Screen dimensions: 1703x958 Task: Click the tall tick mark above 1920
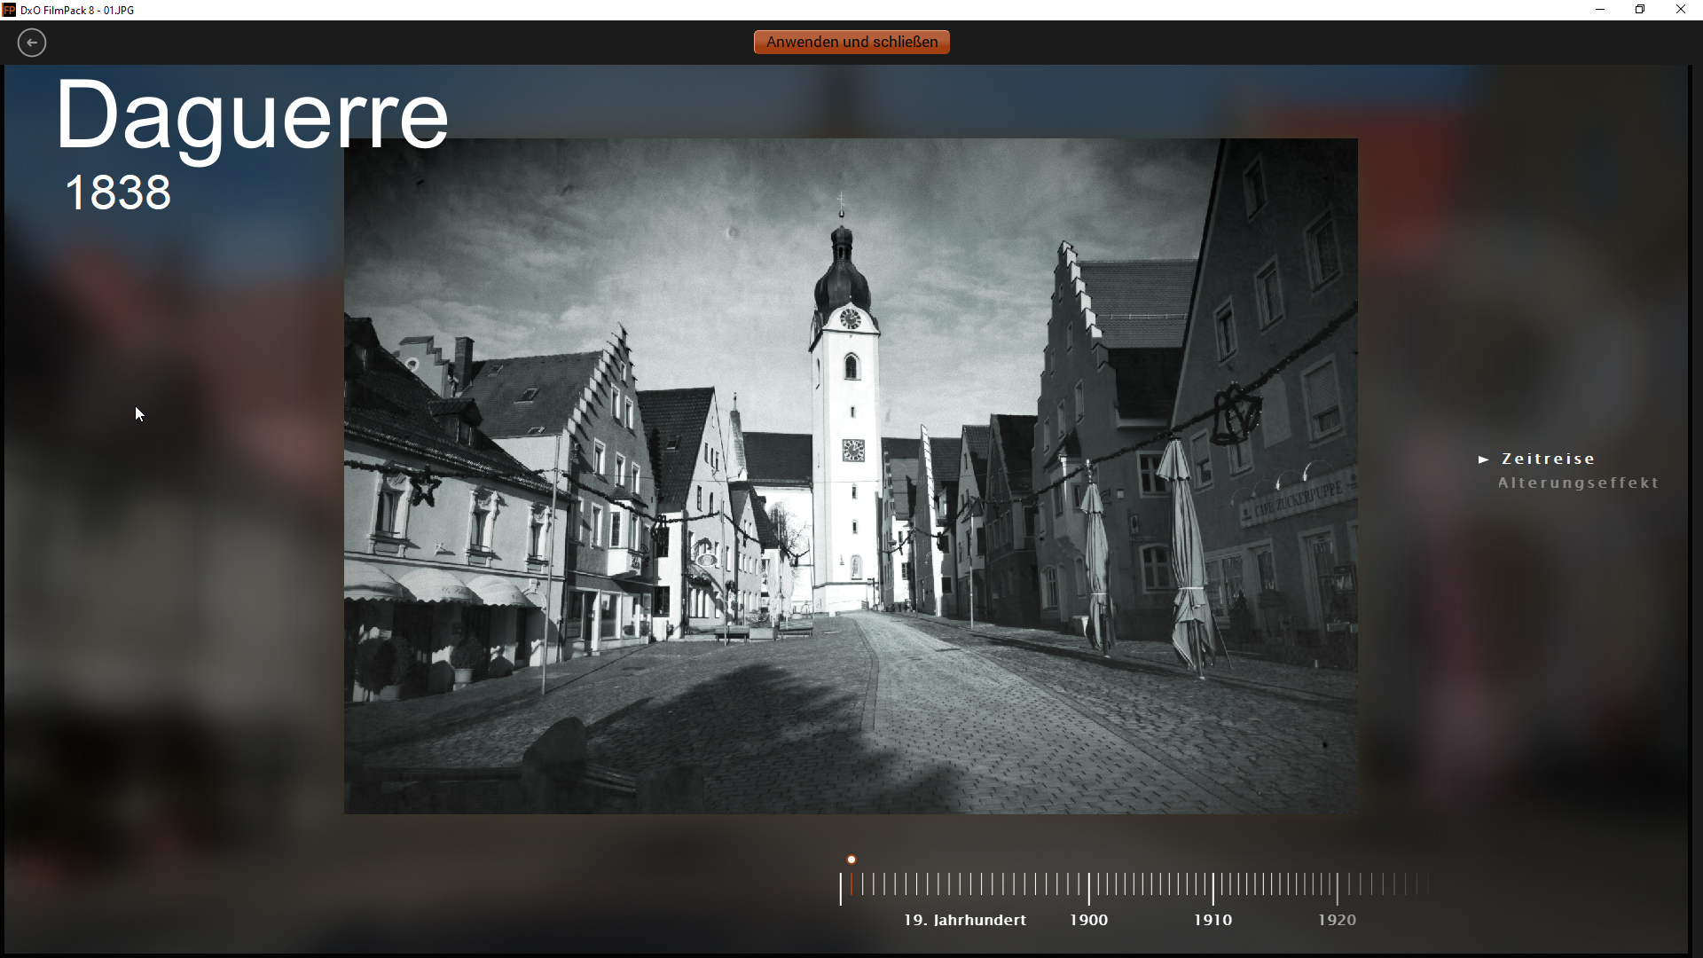[1337, 887]
